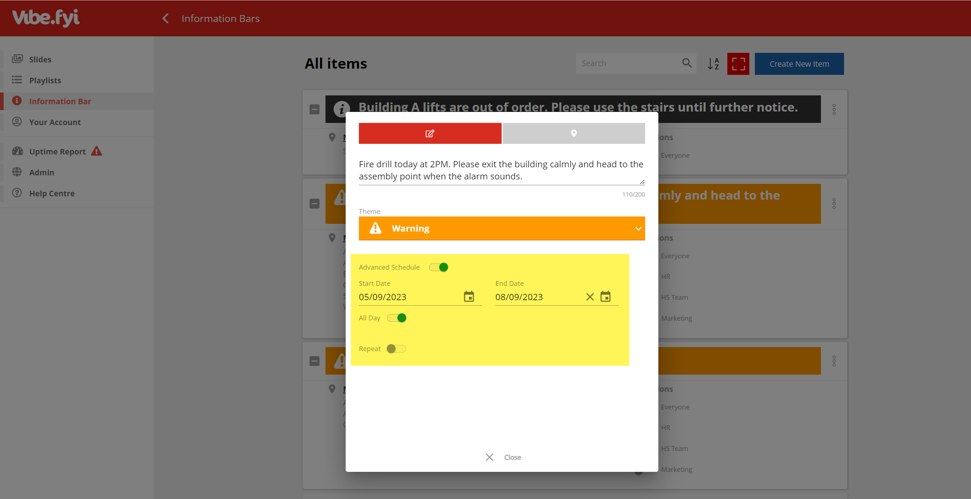Click Marketing in the second item card
This screenshot has width=971, height=499.
point(677,318)
